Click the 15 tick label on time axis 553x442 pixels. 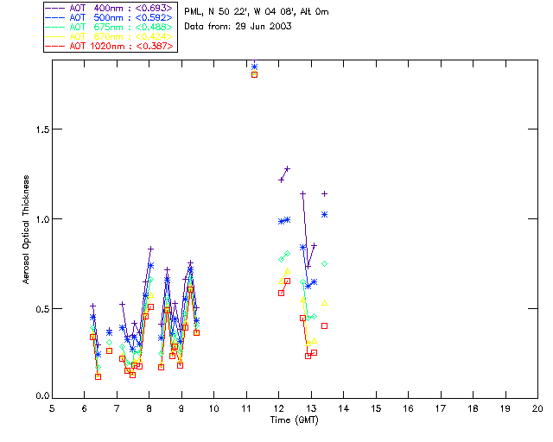[x=376, y=409]
